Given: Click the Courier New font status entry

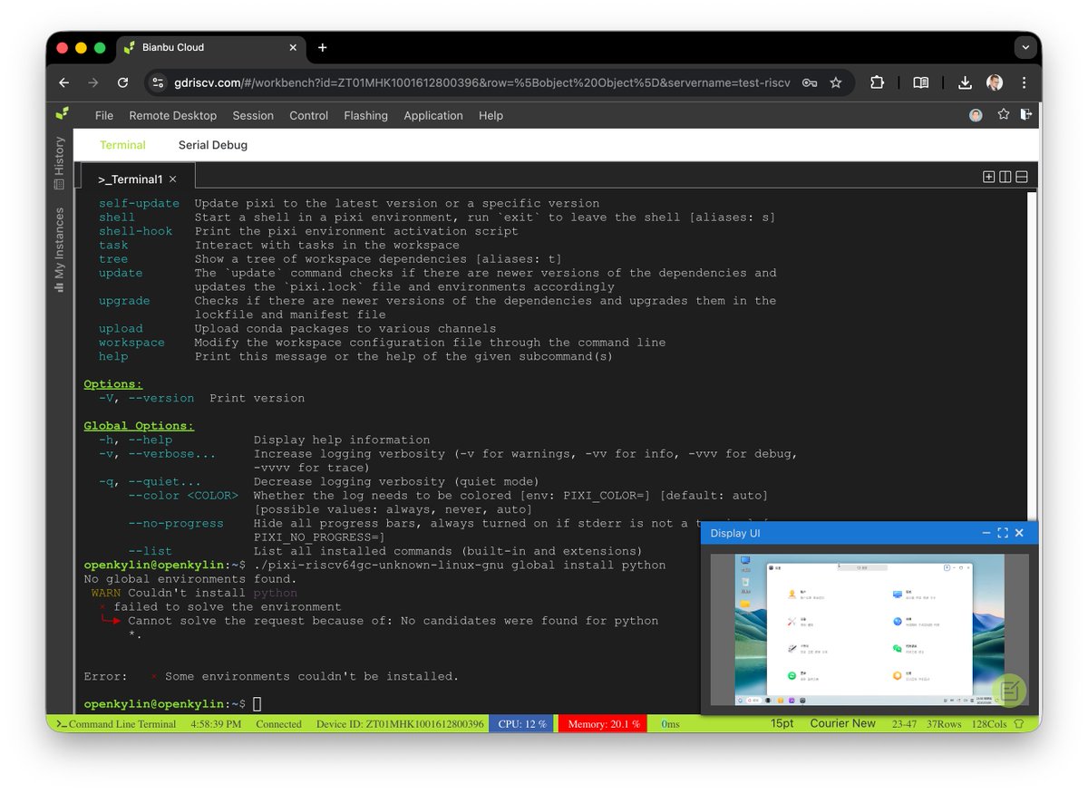Looking at the screenshot, I should [x=843, y=723].
